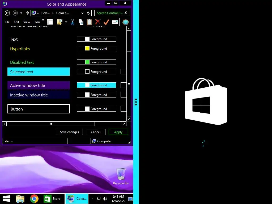Click the up arrow of vertical scrollbar
This screenshot has width=272, height=204.
(x=129, y=28)
